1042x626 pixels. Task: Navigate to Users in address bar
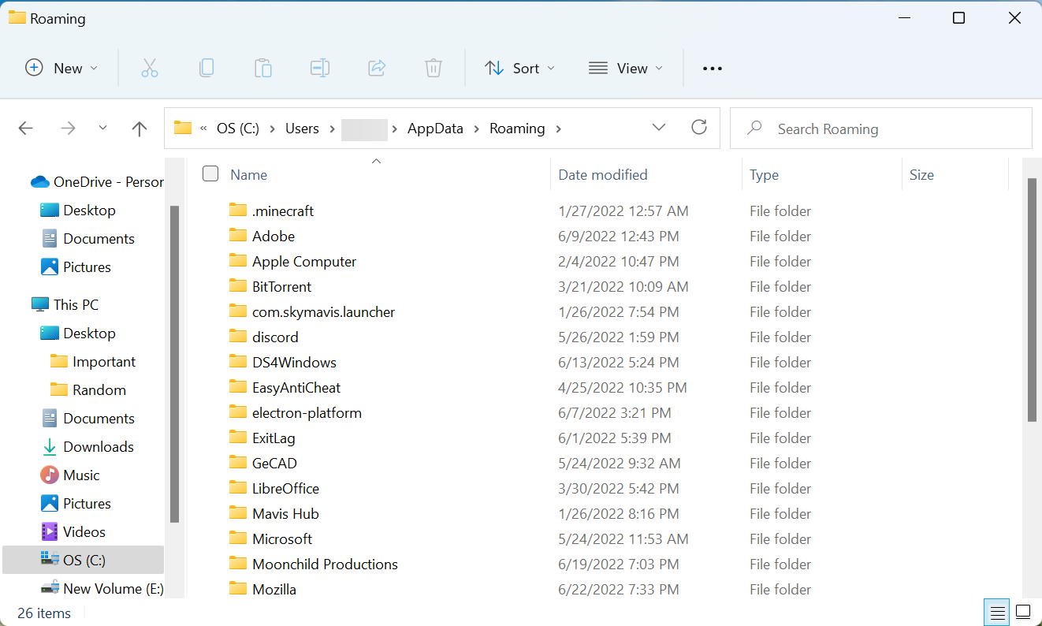click(x=302, y=129)
